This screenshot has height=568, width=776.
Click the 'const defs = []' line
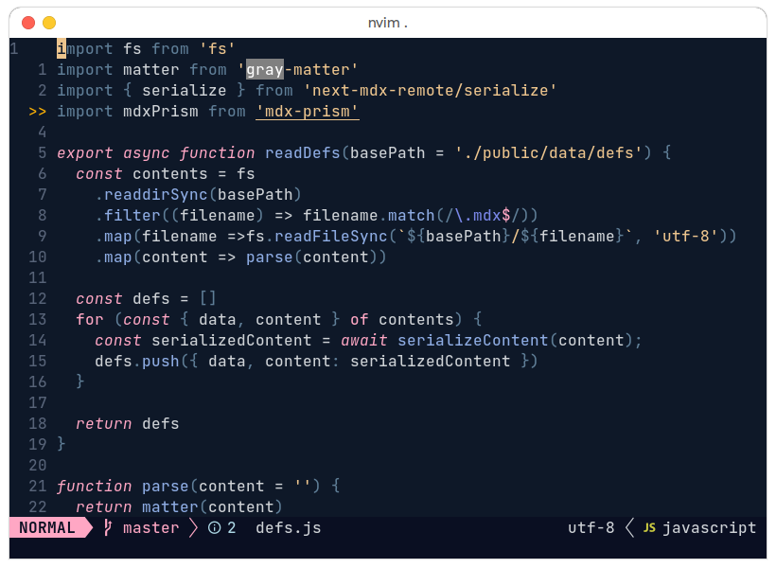(146, 298)
